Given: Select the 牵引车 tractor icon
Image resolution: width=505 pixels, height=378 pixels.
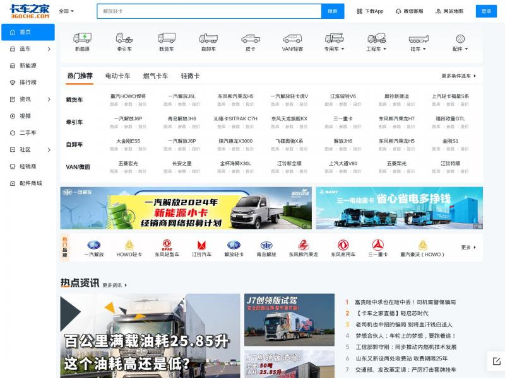Looking at the screenshot, I should coord(124,38).
